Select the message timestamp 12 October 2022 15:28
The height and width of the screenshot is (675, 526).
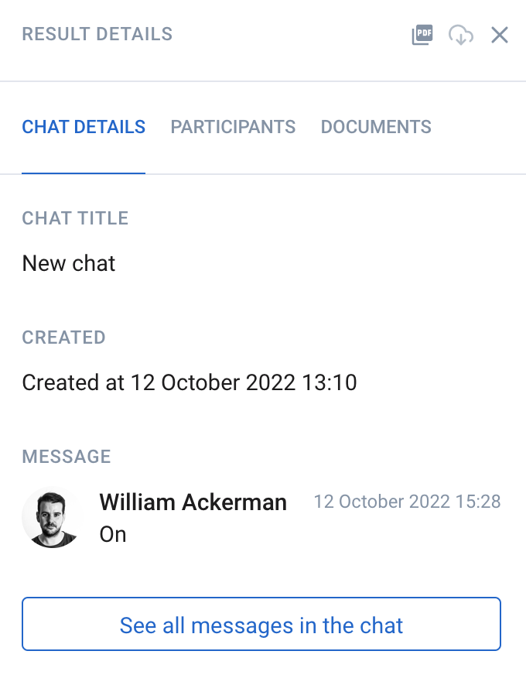click(407, 502)
